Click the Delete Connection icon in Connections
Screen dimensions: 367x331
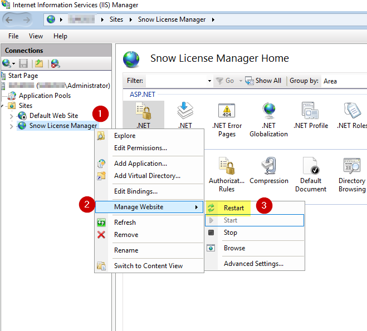[x=55, y=63]
